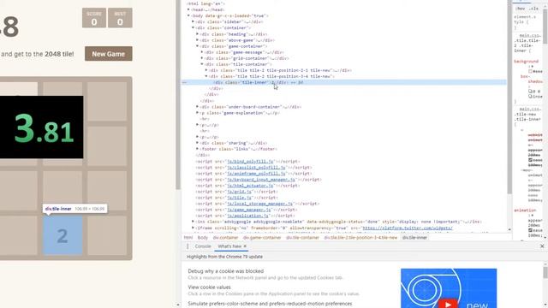Image resolution: width=548 pixels, height=308 pixels.
Task: Expand the ins adsbygoogle node
Action: [193, 222]
